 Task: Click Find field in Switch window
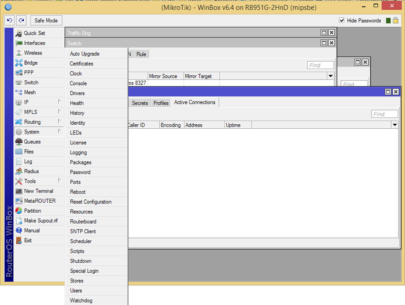coord(321,65)
